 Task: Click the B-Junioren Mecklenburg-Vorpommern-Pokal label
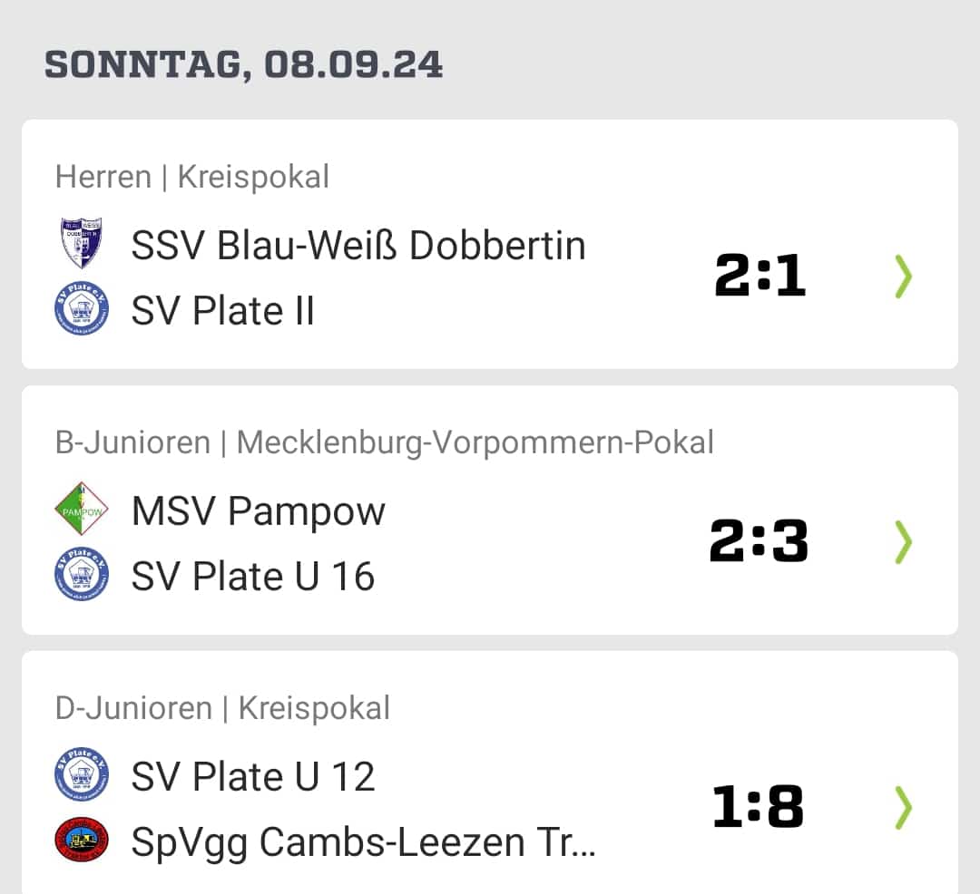coord(385,442)
